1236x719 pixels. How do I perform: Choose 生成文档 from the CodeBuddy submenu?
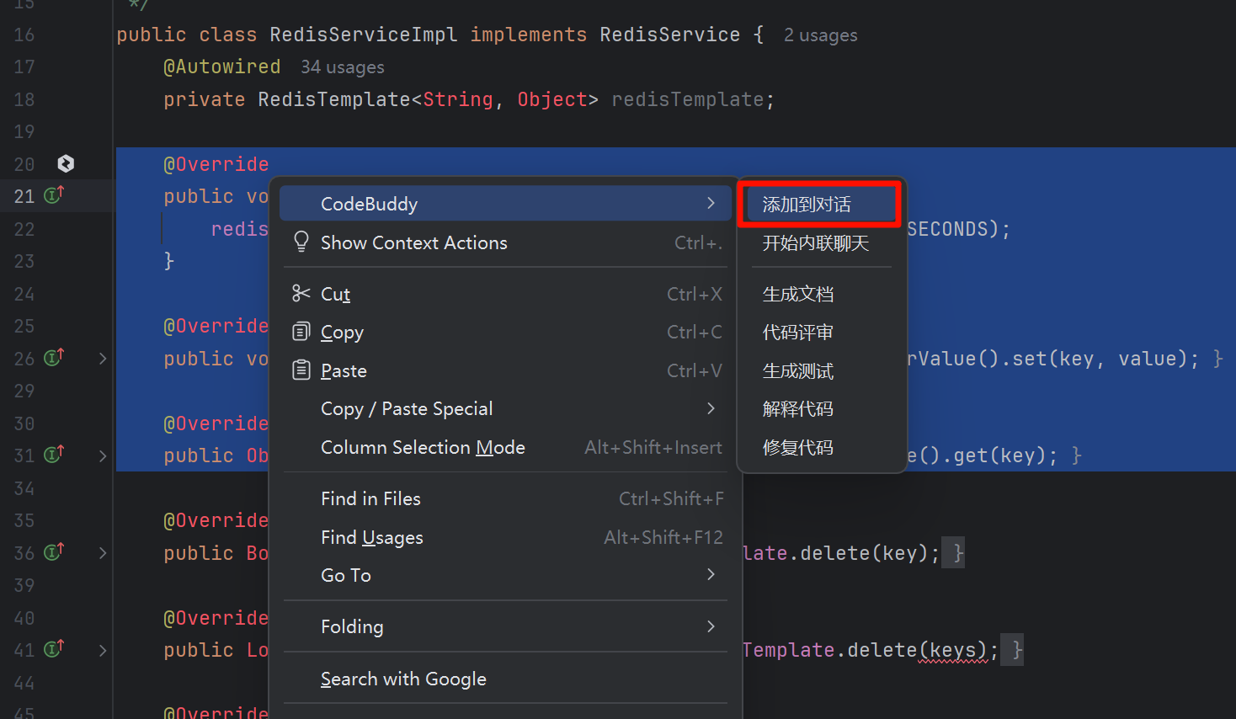[798, 294]
